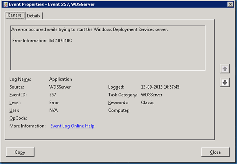Click the Event ID value 257

(53, 95)
